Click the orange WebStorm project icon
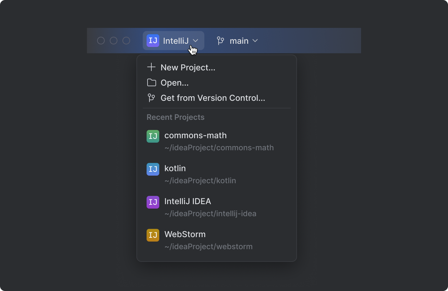This screenshot has width=448, height=291. click(153, 235)
